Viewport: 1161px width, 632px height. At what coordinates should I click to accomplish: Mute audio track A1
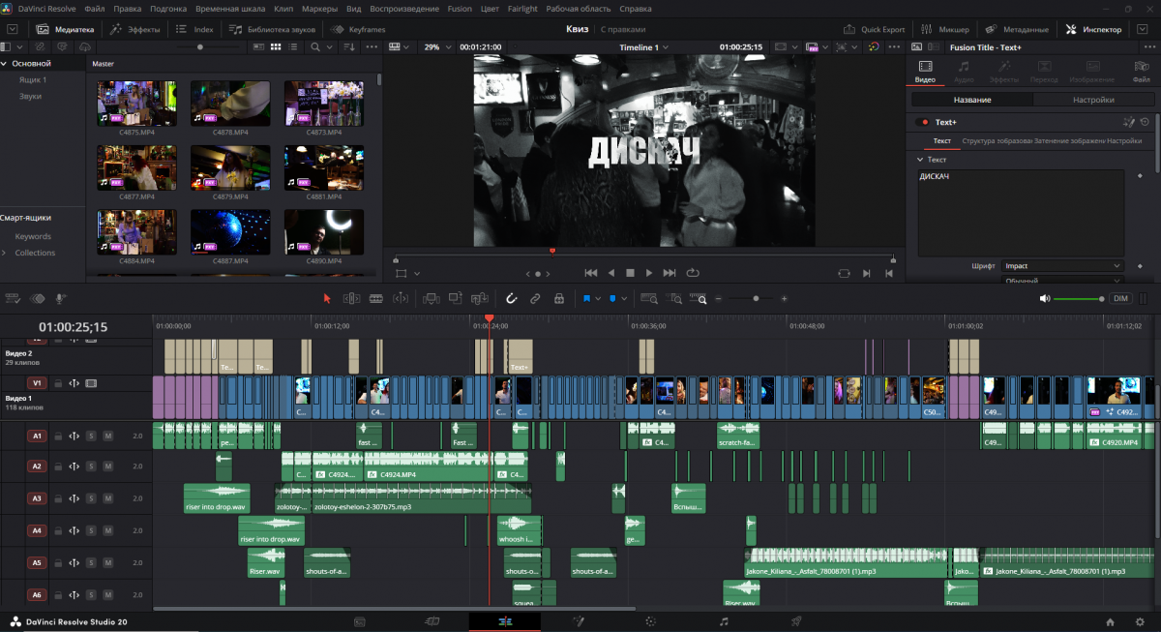[108, 436]
